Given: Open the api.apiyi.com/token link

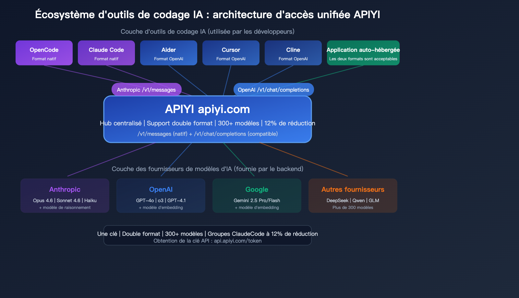Looking at the screenshot, I should click(238, 241).
